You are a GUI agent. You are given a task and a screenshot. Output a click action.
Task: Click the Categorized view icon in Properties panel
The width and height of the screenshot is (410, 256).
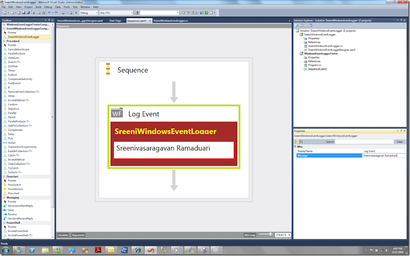pyautogui.click(x=296, y=142)
